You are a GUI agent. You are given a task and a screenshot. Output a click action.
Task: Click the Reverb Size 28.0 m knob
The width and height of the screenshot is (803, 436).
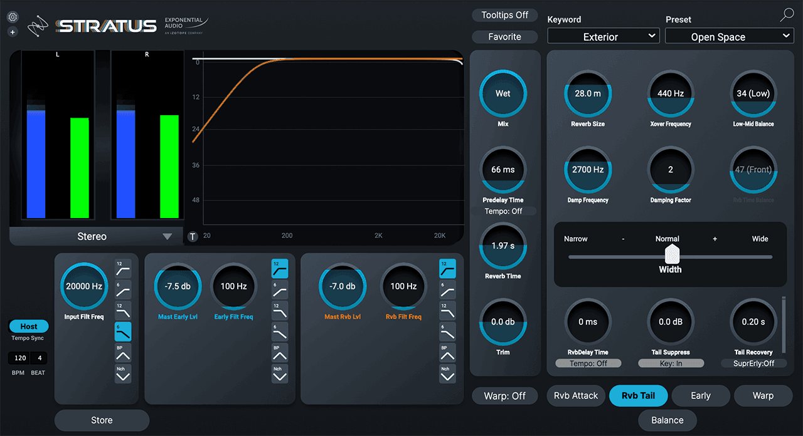588,93
